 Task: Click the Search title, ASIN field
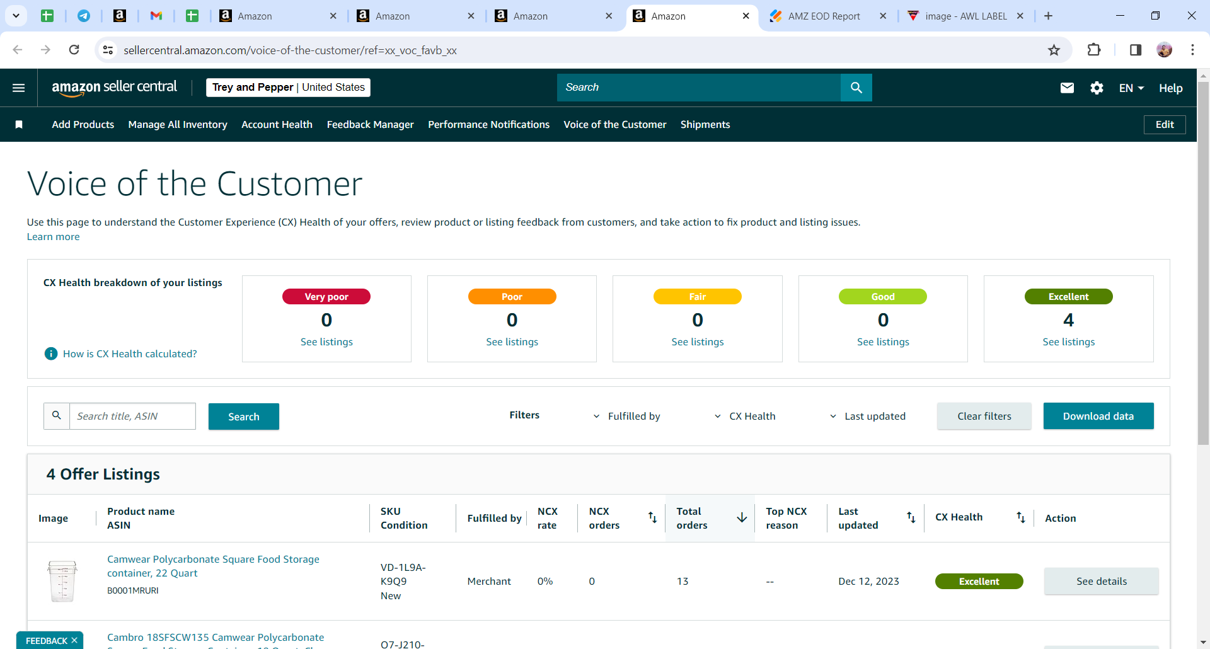coord(132,416)
